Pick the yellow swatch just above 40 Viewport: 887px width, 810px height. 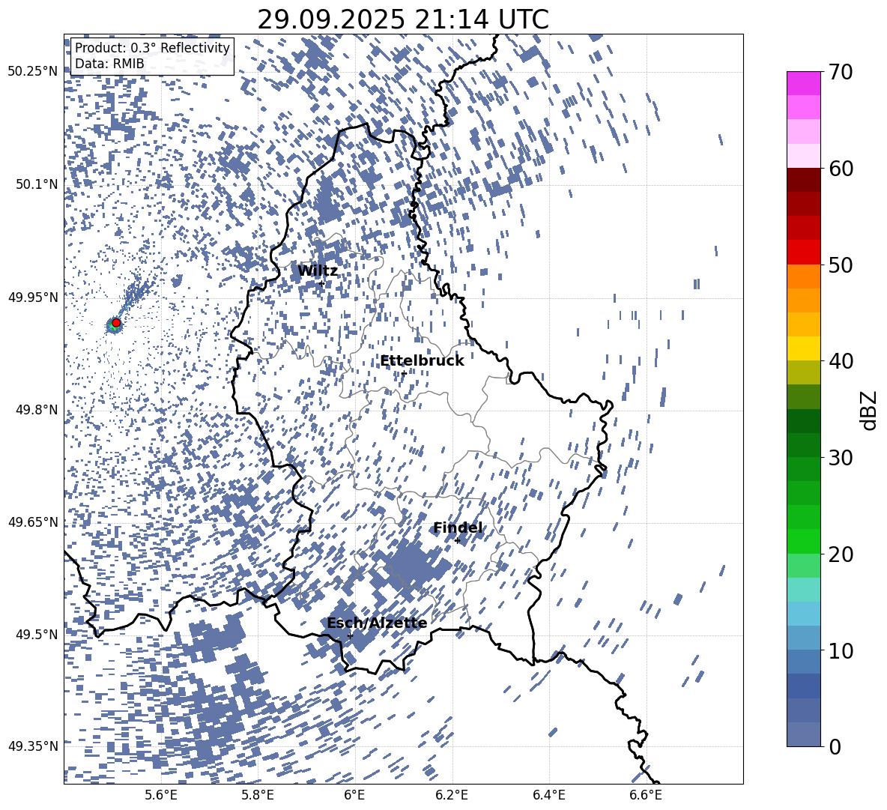[803, 348]
